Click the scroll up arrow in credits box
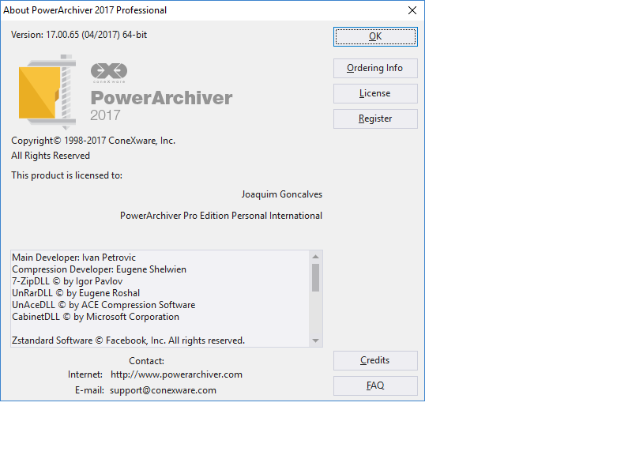The image size is (632, 474). tap(315, 257)
